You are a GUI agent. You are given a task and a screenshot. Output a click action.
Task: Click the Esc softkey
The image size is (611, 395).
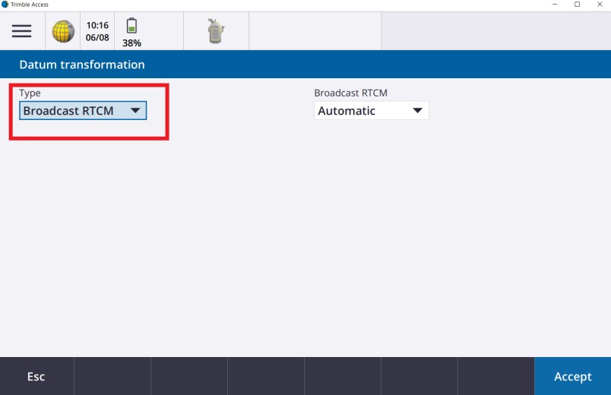(x=36, y=376)
